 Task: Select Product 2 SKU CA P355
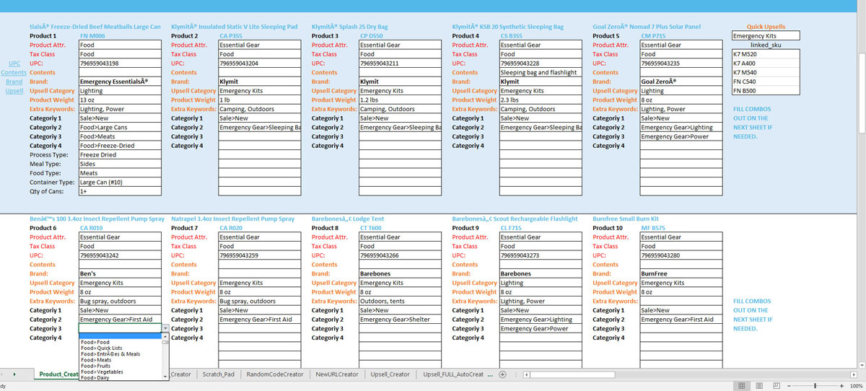pos(260,36)
